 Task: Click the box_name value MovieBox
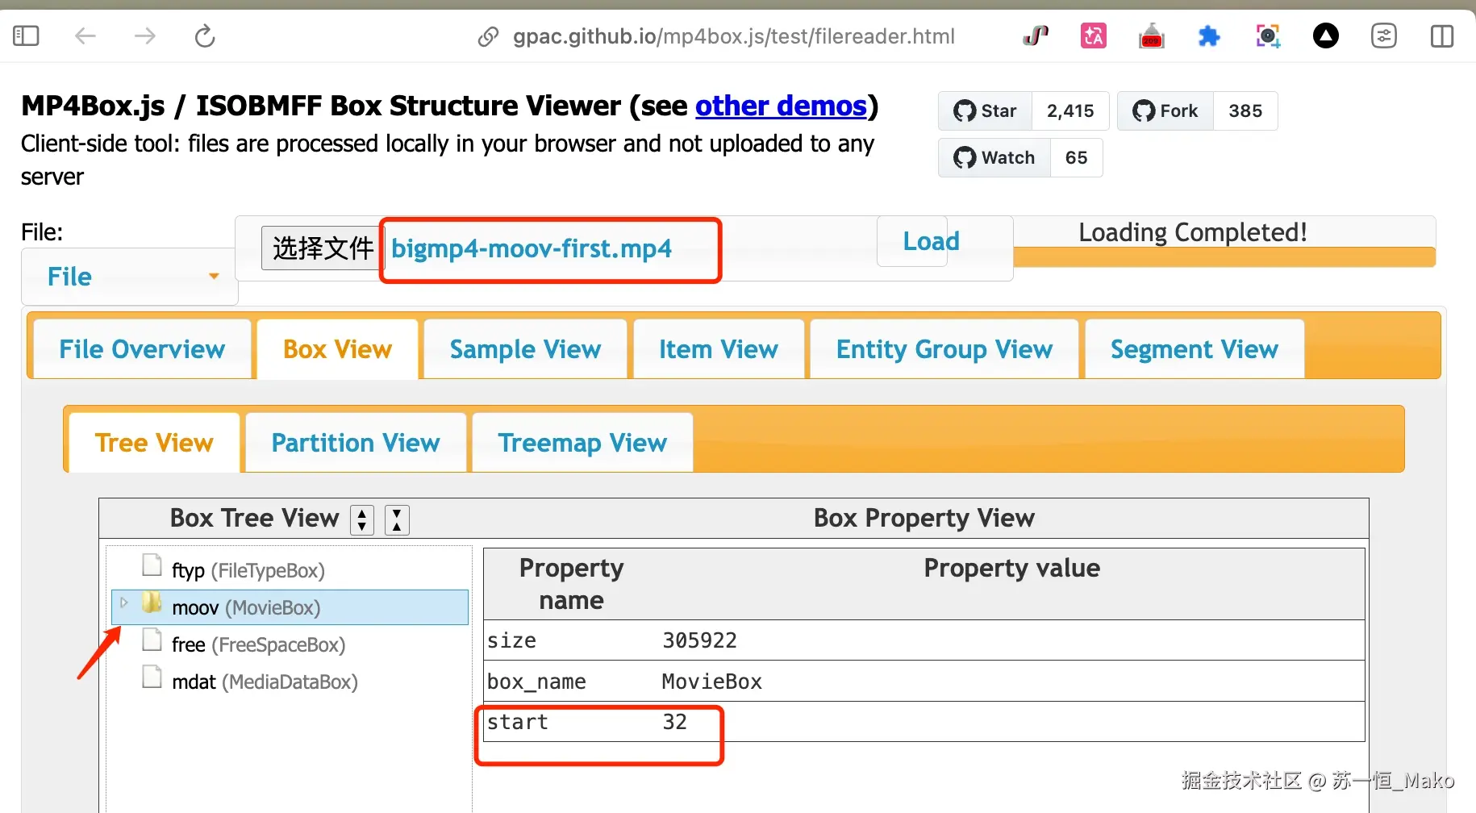pyautogui.click(x=711, y=682)
